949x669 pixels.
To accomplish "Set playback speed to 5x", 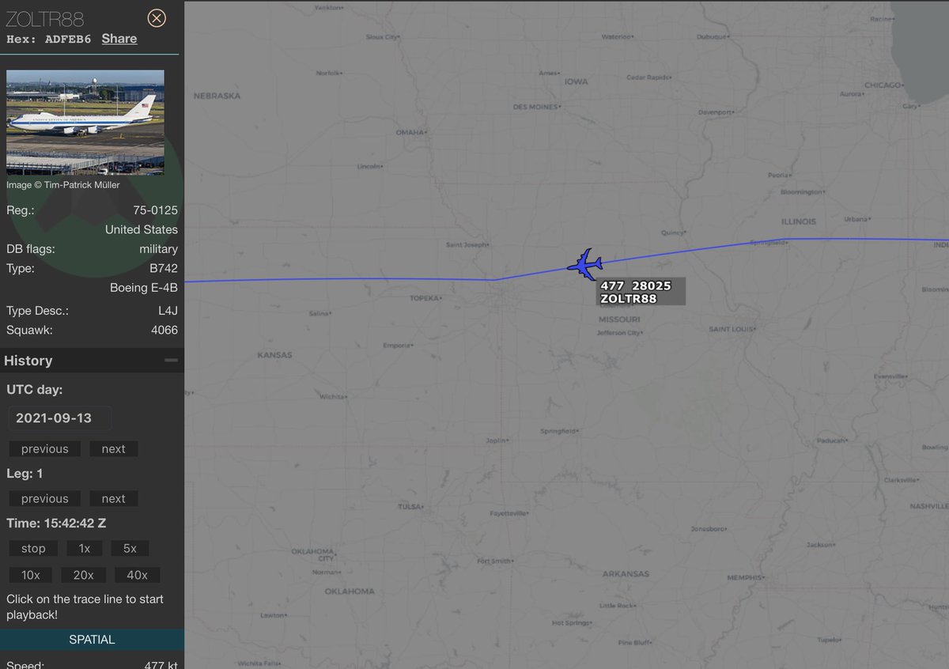I will coord(130,549).
